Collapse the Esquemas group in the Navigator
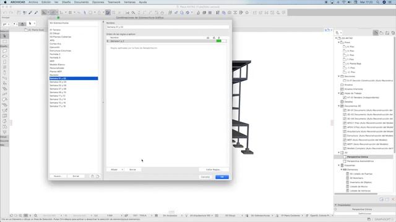This screenshot has height=222, width=396. [x=339, y=165]
